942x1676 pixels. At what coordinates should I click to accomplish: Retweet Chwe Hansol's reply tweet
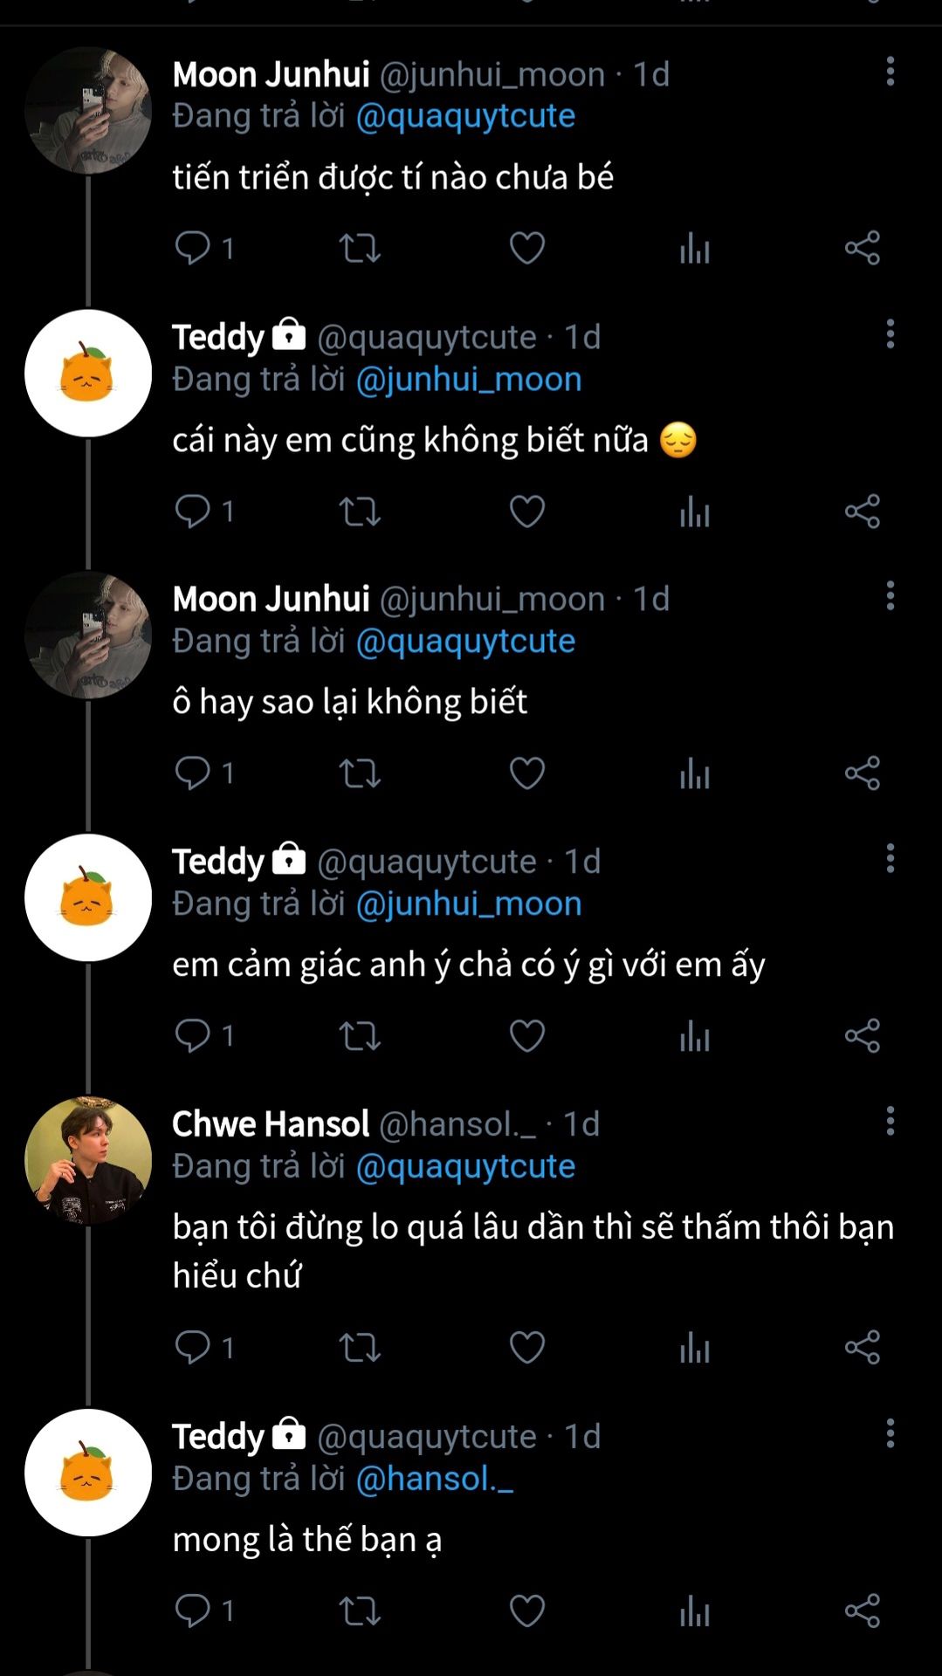click(x=360, y=1348)
